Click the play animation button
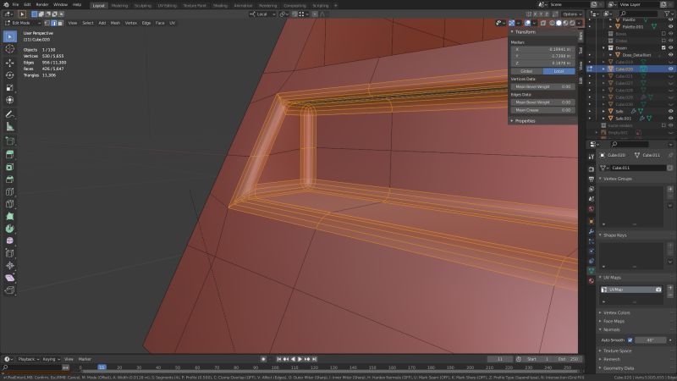677x381 pixels. click(300, 359)
